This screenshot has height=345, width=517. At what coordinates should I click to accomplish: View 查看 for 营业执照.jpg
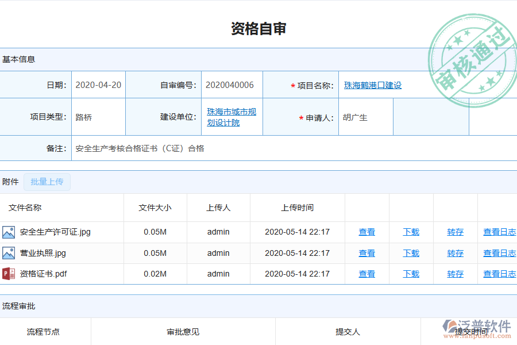pos(366,253)
